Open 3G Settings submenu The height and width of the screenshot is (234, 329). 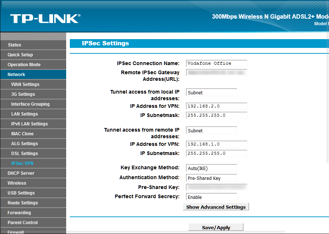[33, 94]
